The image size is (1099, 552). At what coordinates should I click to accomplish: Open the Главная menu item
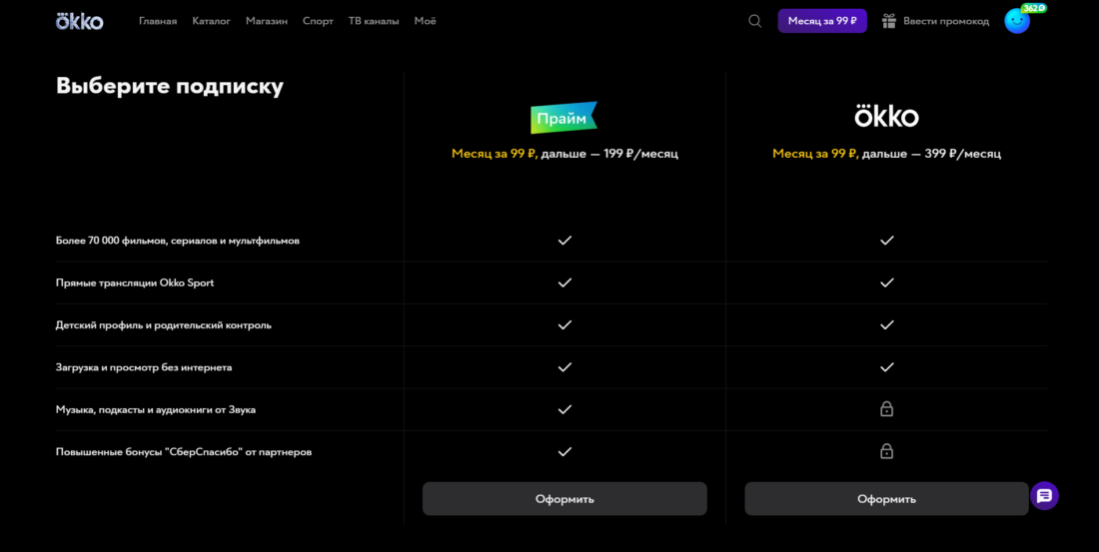(158, 21)
